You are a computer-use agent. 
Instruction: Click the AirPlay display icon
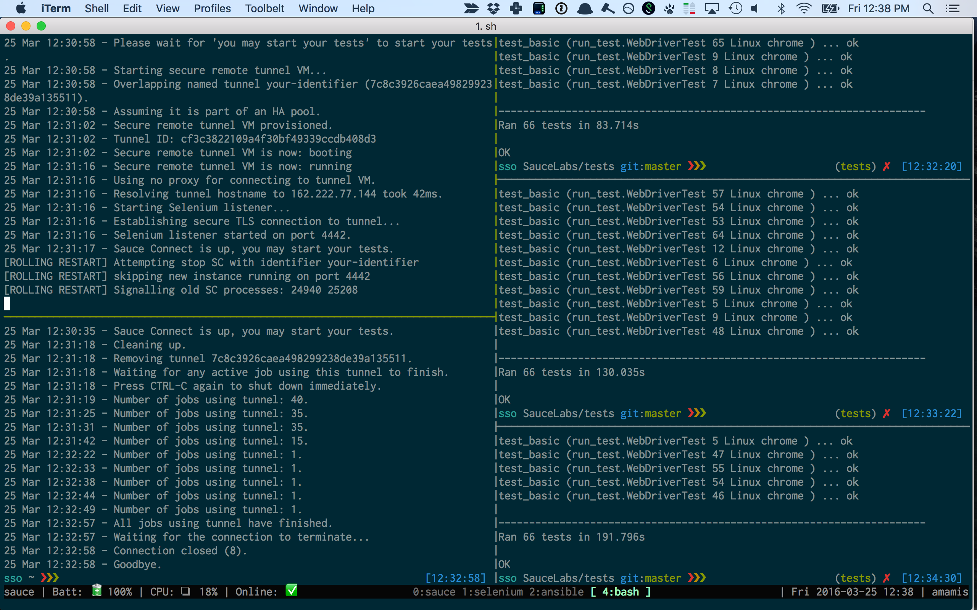(712, 8)
